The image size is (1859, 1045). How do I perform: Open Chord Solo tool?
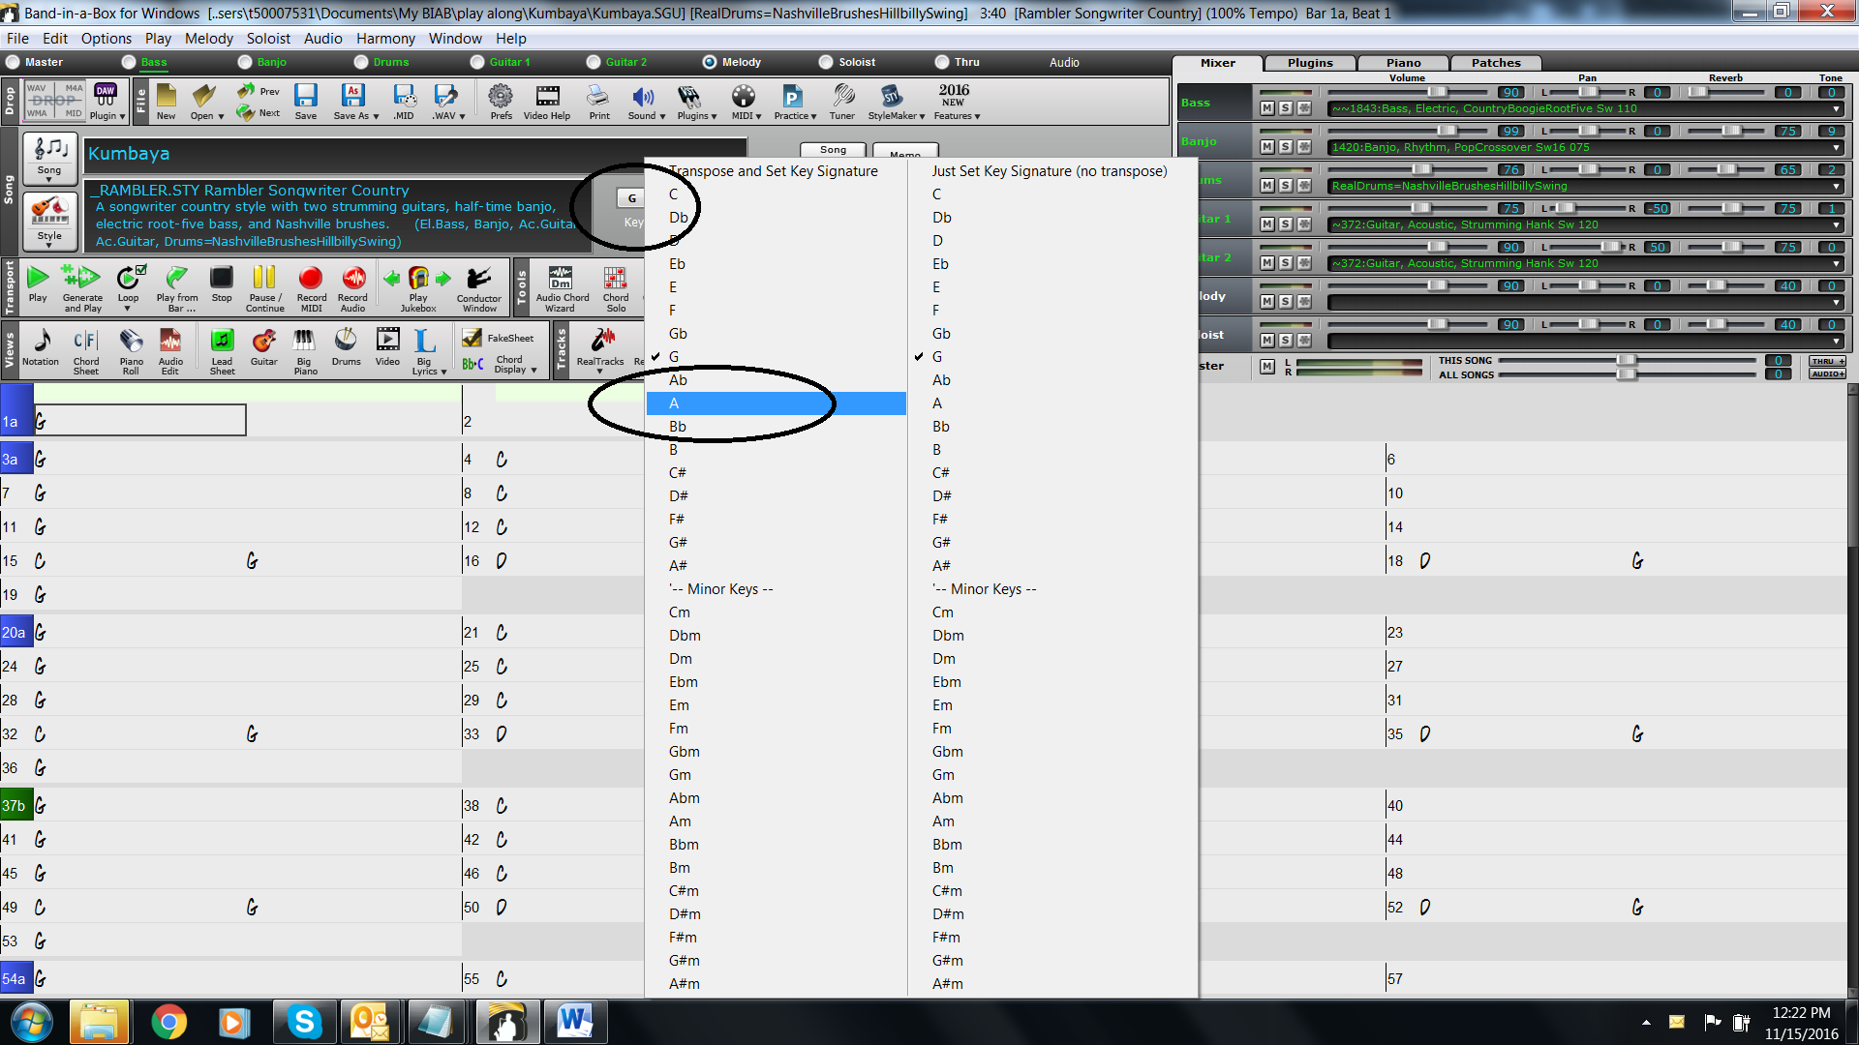click(616, 288)
